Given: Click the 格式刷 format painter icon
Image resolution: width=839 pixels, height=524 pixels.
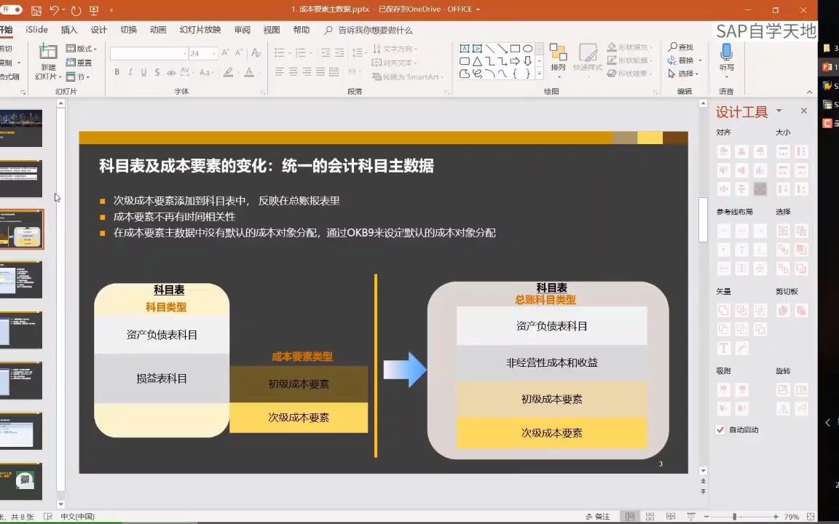Looking at the screenshot, I should 11,77.
